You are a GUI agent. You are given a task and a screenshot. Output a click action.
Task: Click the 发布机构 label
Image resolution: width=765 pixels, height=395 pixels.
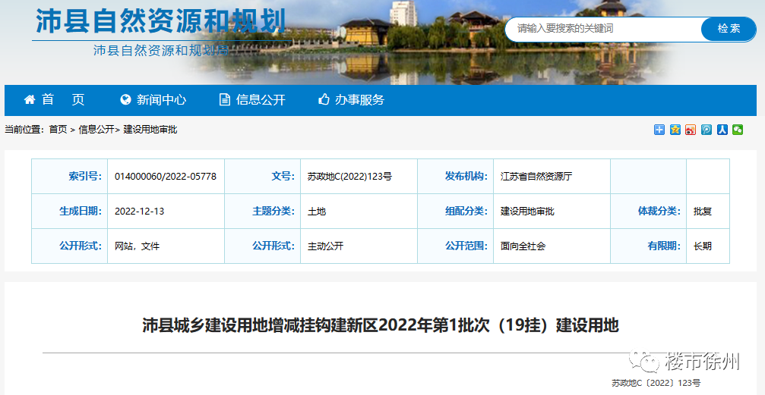point(466,176)
